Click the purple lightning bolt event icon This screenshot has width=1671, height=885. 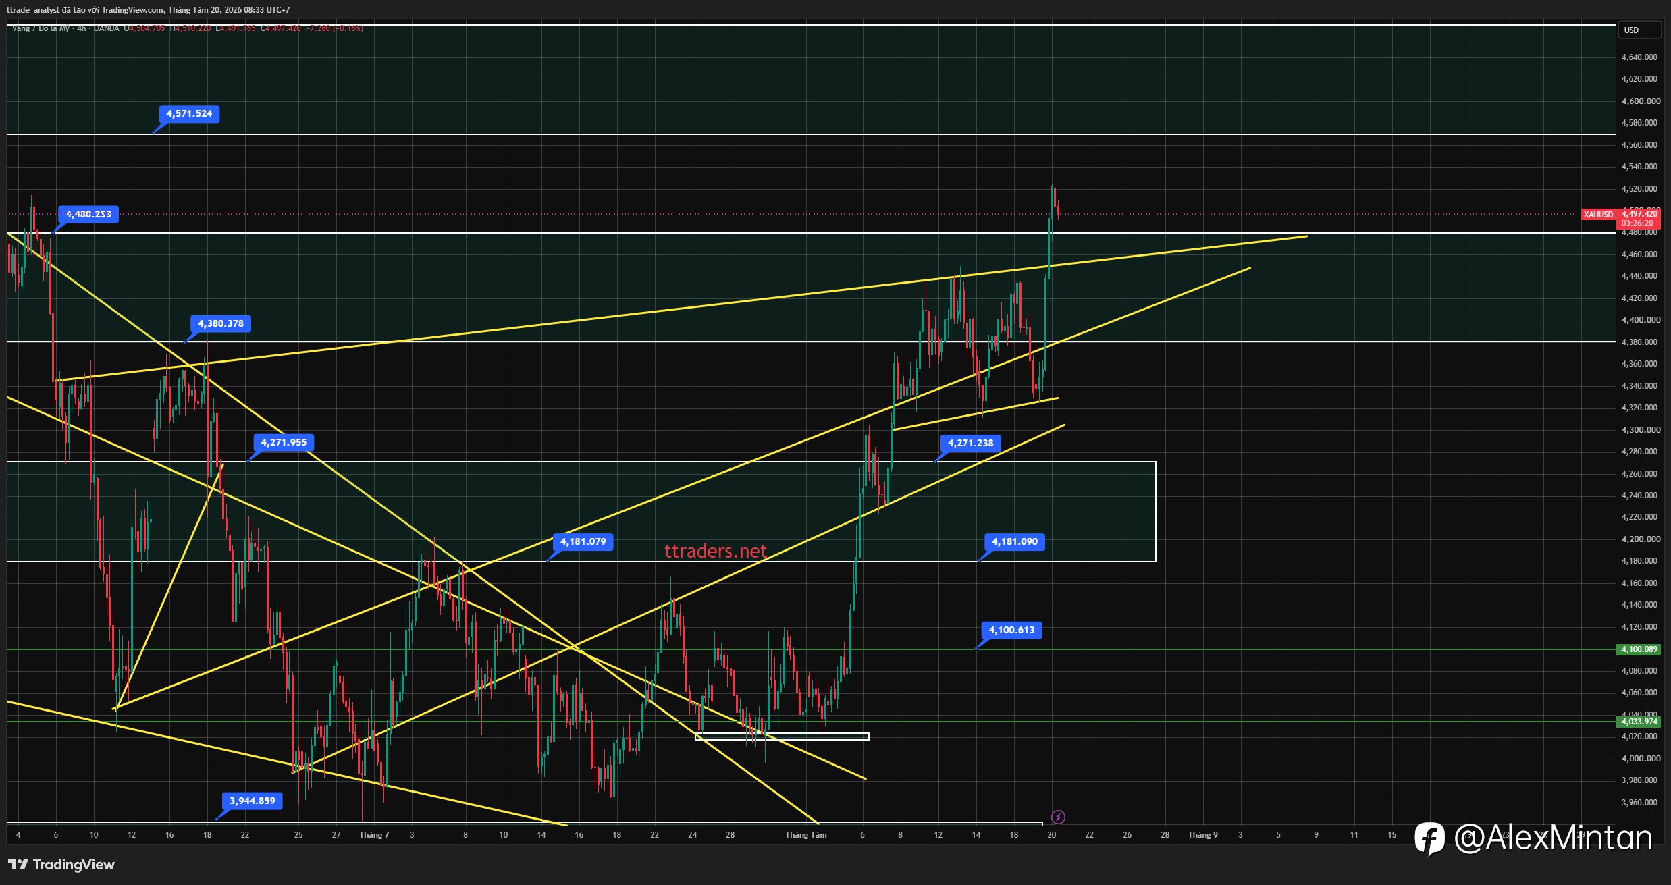coord(1058,817)
